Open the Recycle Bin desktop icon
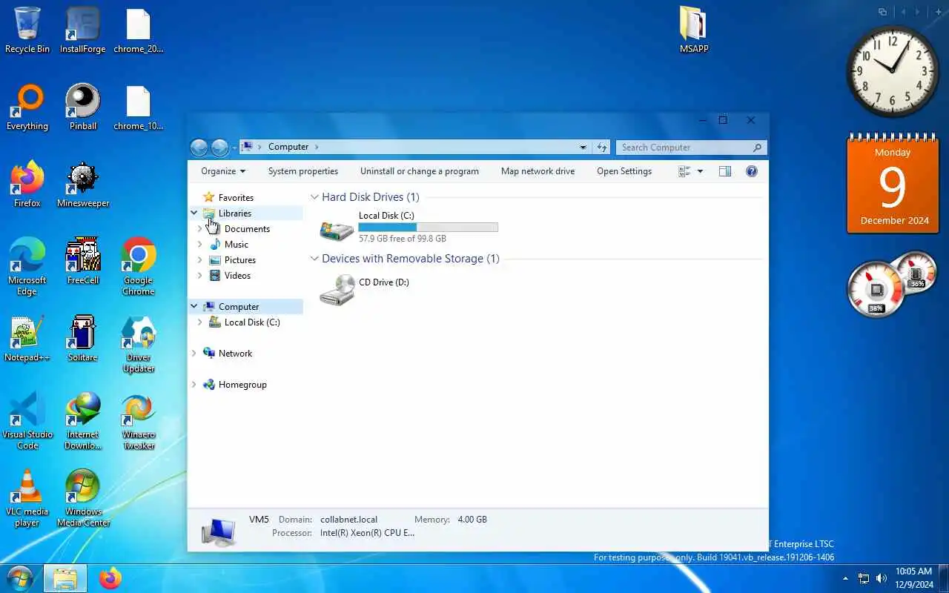The image size is (949, 593). point(27,30)
